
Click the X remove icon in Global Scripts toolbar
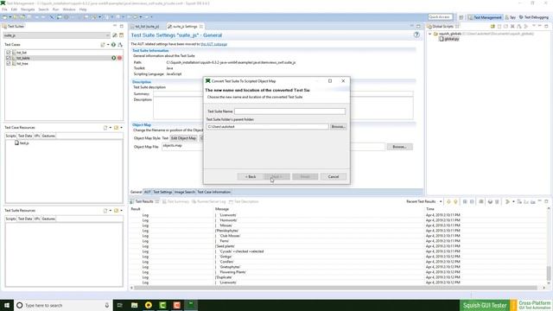point(512,27)
